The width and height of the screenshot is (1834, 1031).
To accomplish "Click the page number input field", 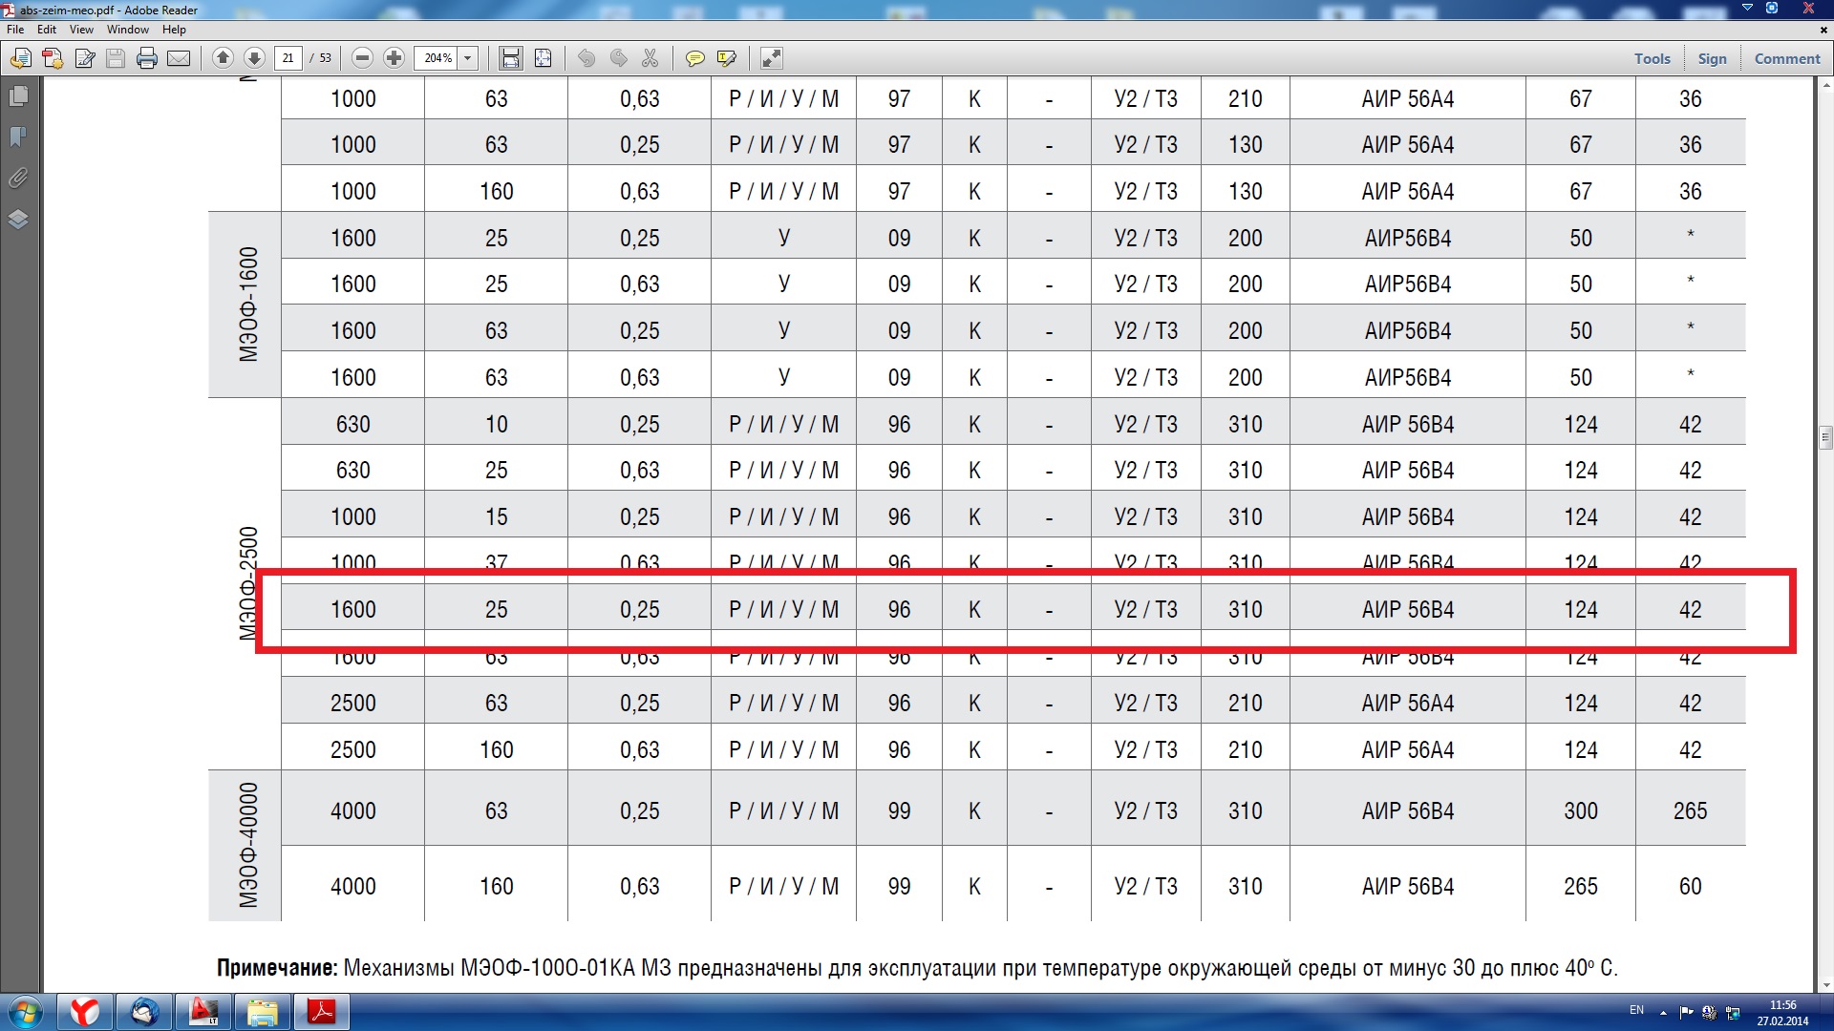I will click(288, 58).
